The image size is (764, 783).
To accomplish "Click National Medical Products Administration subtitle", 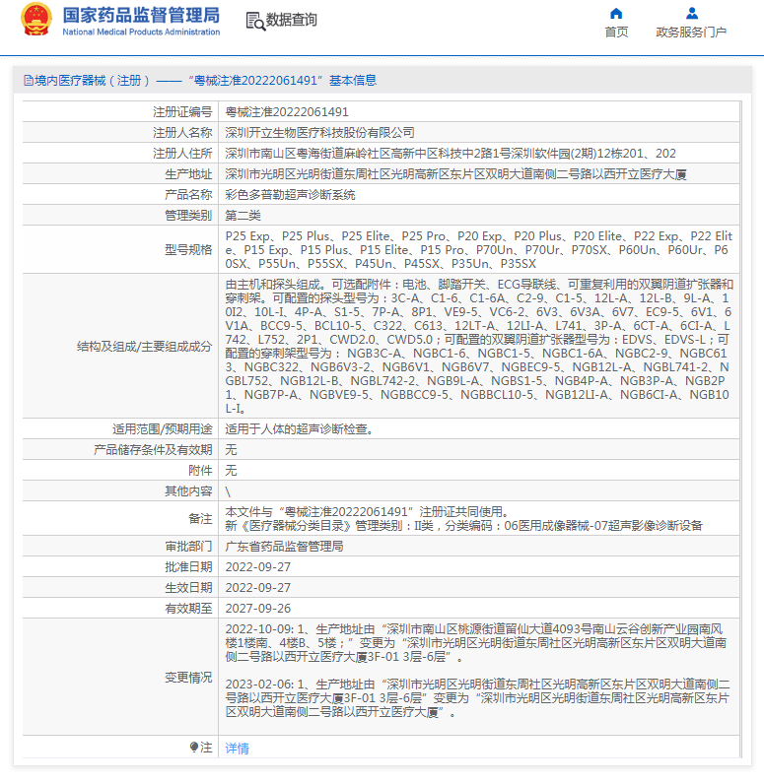I will 141,32.
